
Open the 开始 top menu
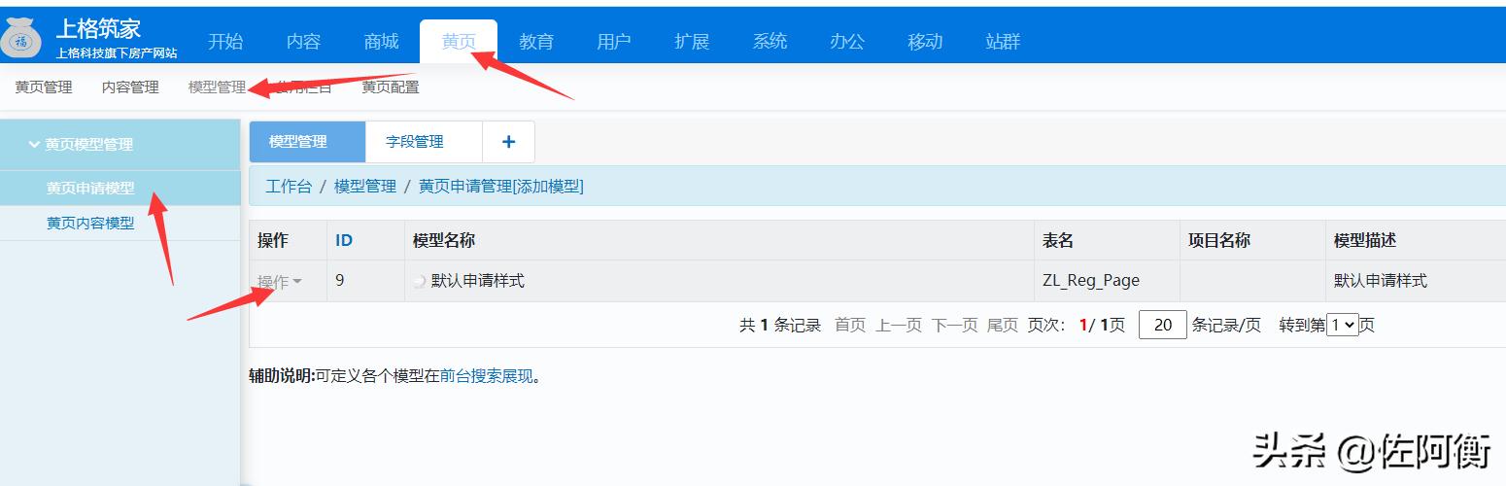225,41
